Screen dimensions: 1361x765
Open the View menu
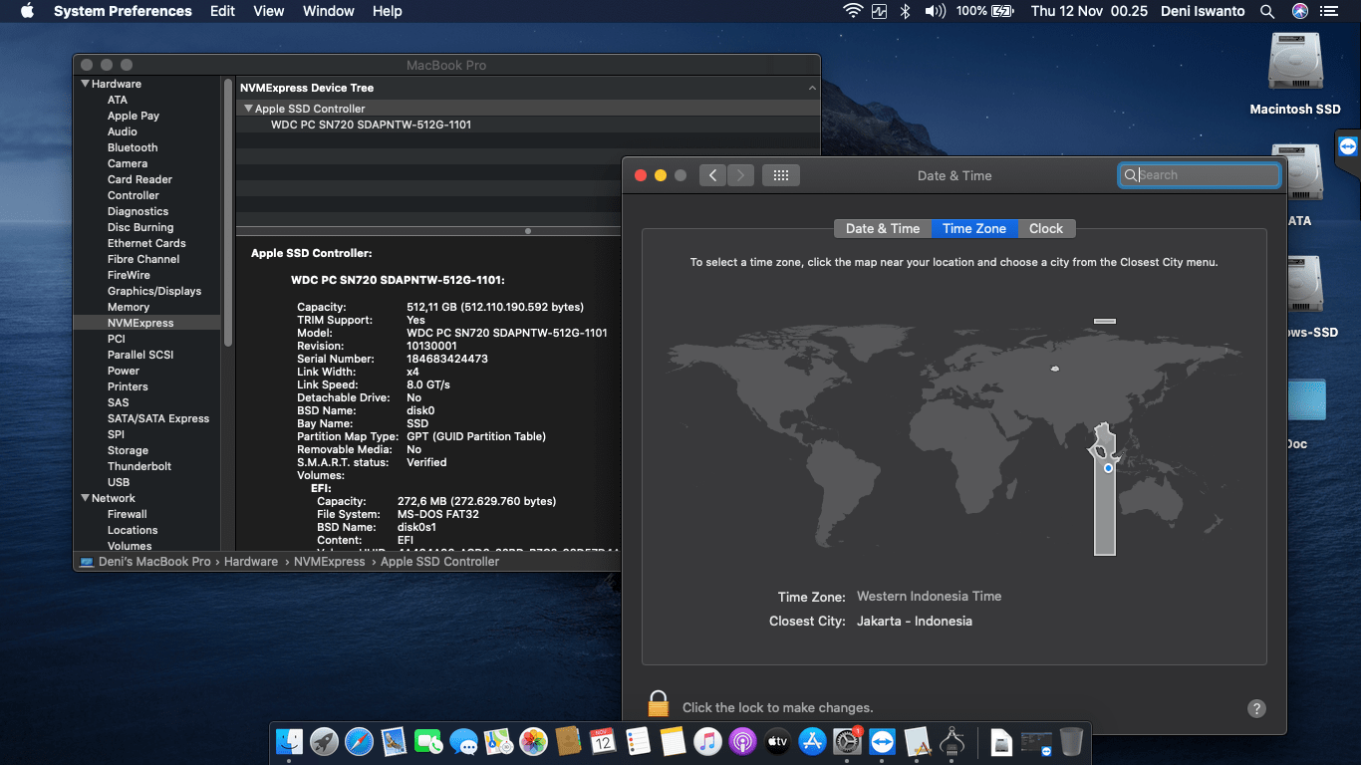(269, 11)
